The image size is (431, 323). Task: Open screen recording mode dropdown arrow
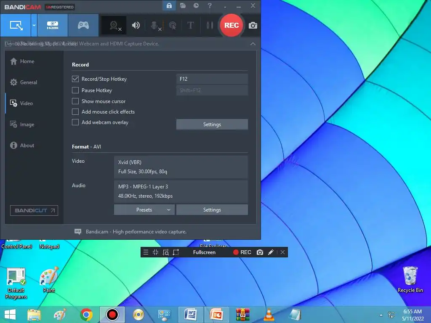click(x=34, y=25)
